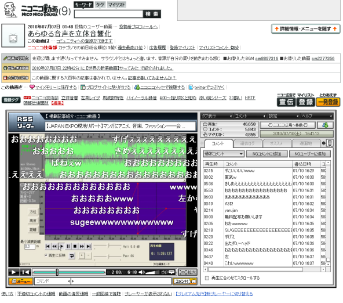Screen dimensions: 343x303
Task: Click the comment list vertical scrollbar
Action: pyautogui.click(x=328, y=214)
